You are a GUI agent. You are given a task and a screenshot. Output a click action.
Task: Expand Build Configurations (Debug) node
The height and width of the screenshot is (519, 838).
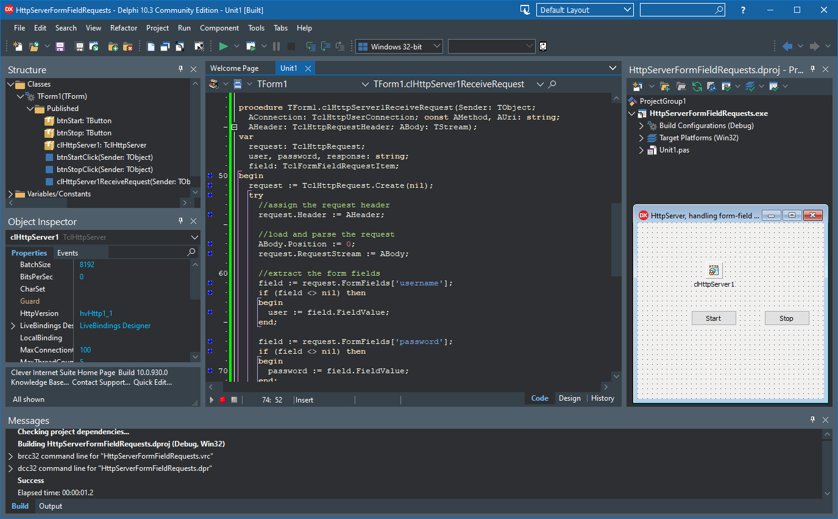[x=641, y=126]
